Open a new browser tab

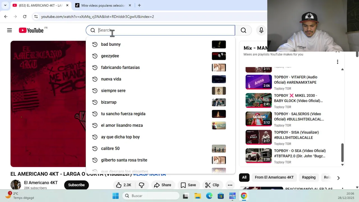[x=139, y=5]
